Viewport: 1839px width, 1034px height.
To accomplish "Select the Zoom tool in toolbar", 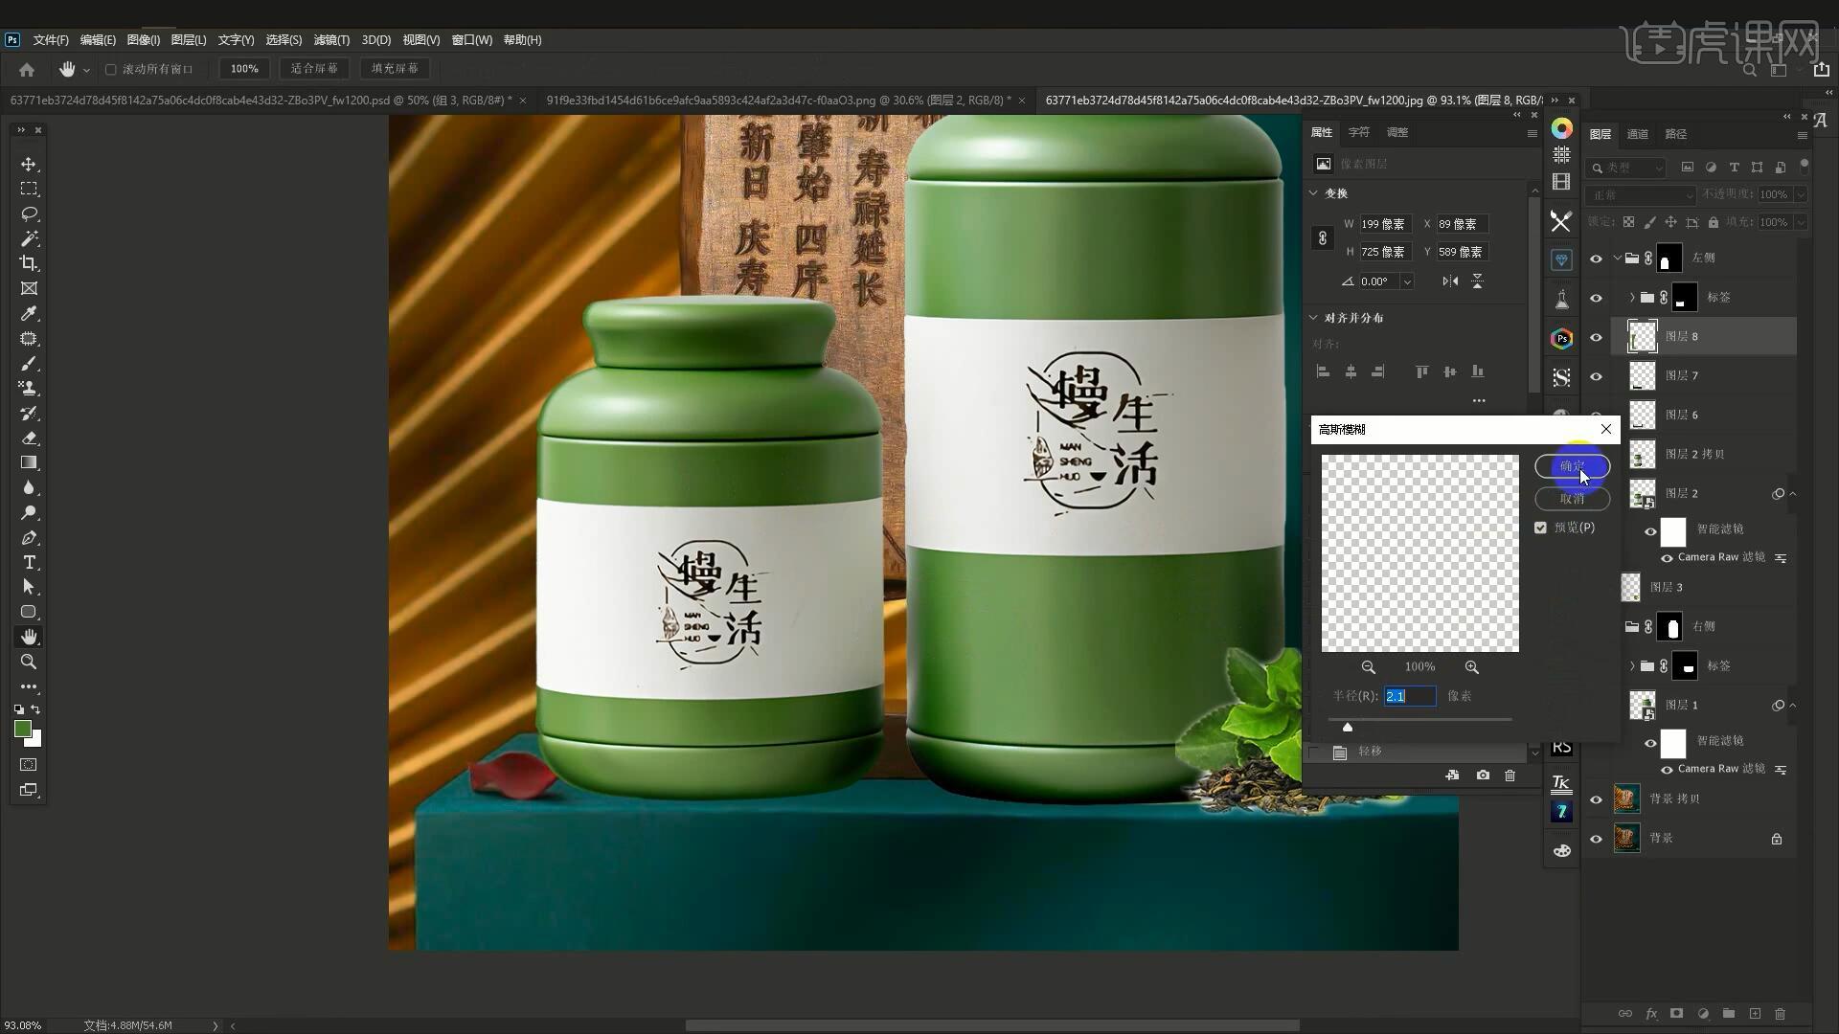I will click(29, 662).
